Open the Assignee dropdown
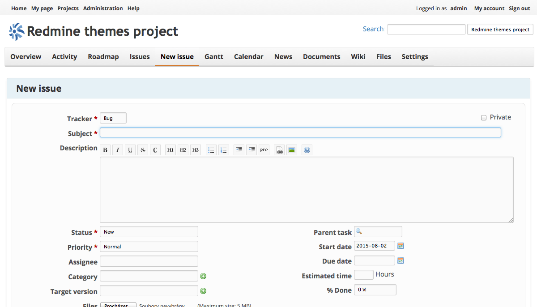This screenshot has height=307, width=537. coord(149,261)
